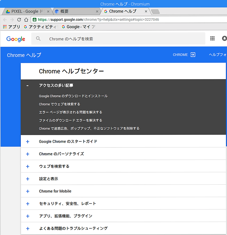The width and height of the screenshot is (227, 235).
Task: Open the アプリ bookmarks shortcut
Action: (x=11, y=27)
